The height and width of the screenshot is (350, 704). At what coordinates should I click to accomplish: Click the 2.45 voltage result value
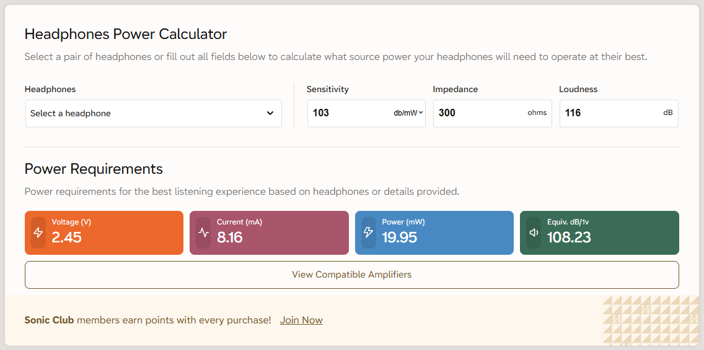click(66, 237)
